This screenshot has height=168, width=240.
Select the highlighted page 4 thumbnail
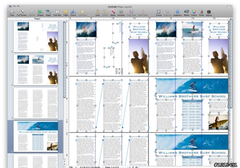[x=36, y=136]
